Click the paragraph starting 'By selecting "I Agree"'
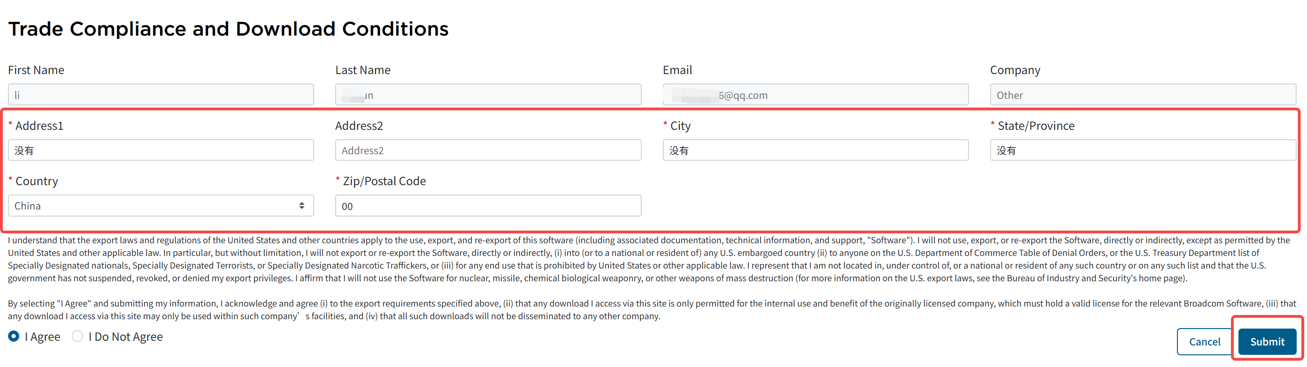This screenshot has width=1307, height=367. tap(652, 310)
